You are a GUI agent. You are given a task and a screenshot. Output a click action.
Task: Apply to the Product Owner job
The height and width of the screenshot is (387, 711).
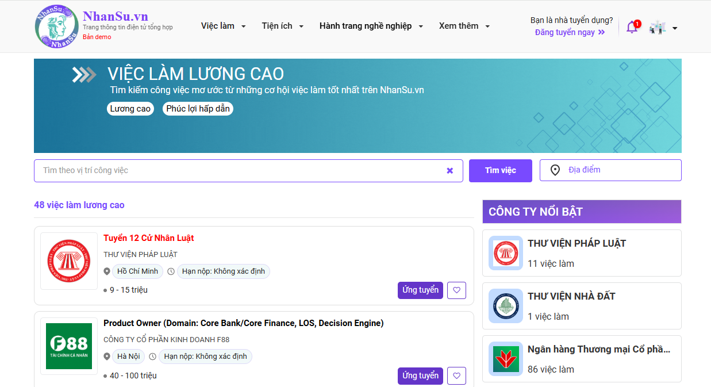tap(420, 376)
